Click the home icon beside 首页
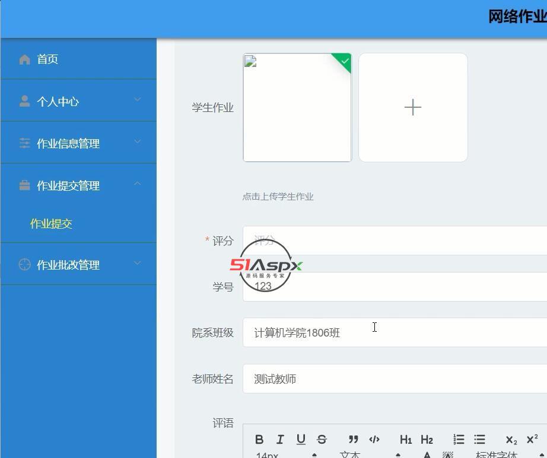 [x=24, y=60]
